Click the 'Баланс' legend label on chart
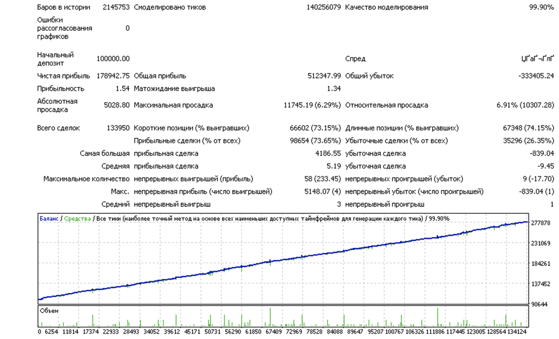 49,219
